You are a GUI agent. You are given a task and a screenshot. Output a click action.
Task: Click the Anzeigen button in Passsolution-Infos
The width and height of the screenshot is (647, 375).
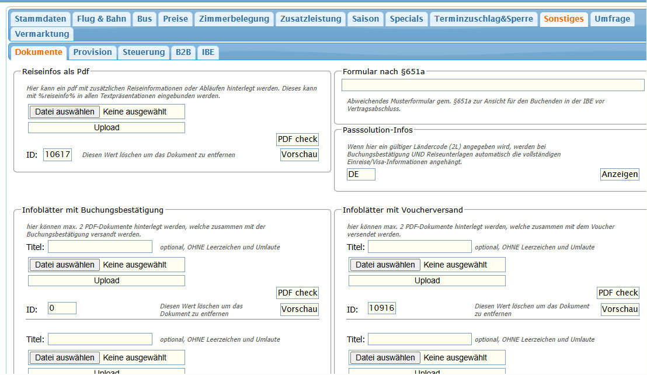pyautogui.click(x=620, y=174)
